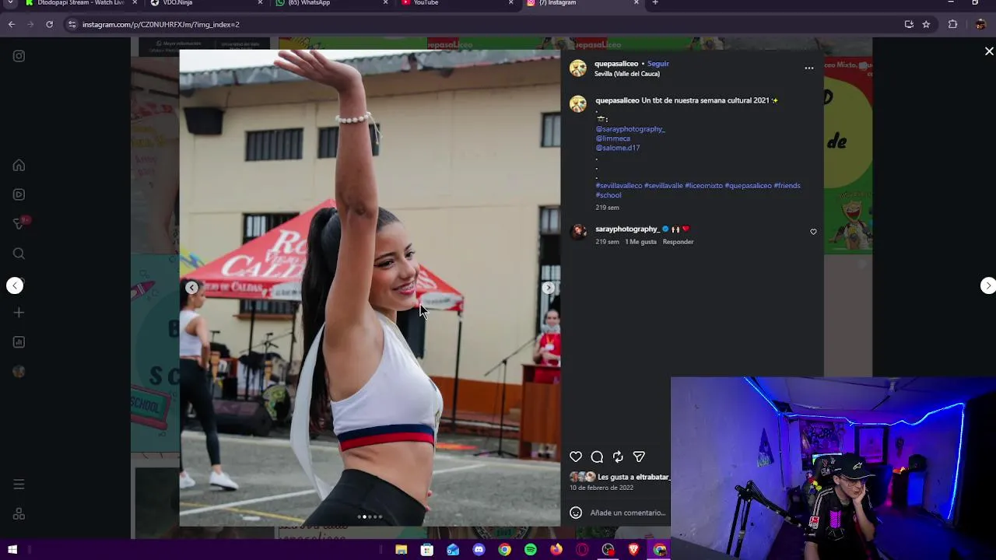
Task: Open the Create new post plus icon
Action: coord(19,313)
